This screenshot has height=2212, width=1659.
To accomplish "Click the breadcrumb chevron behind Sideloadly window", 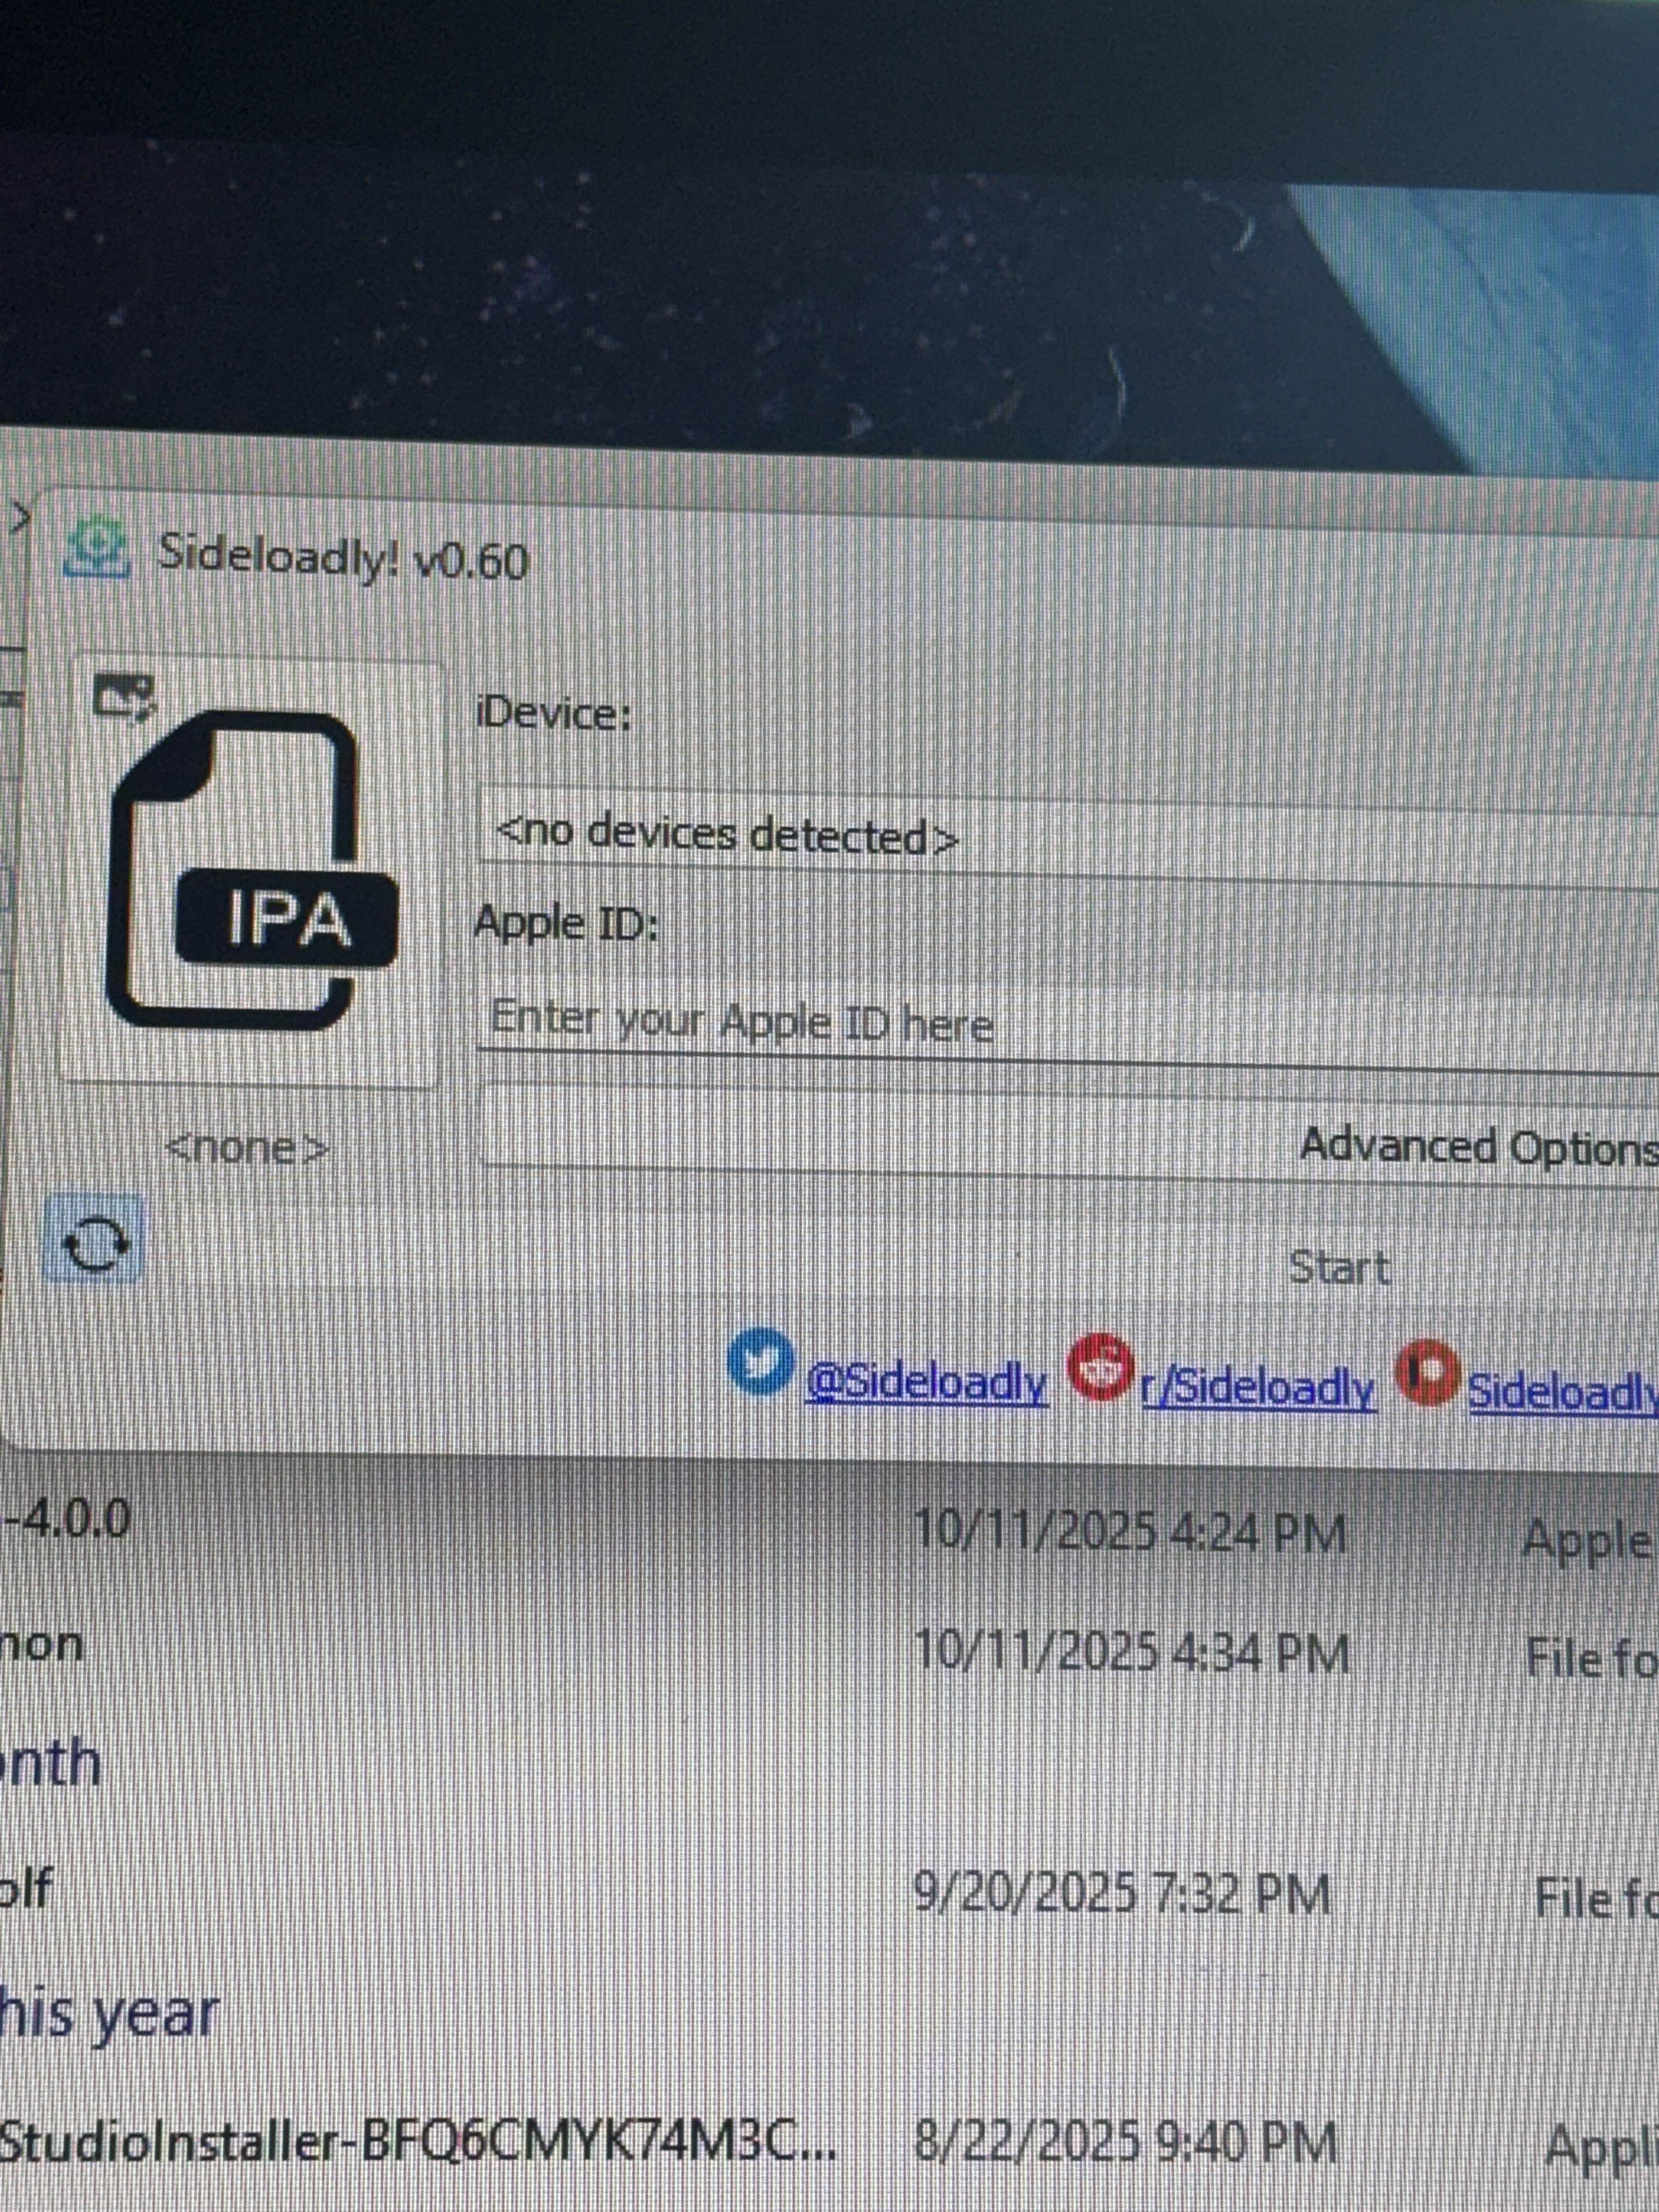I will point(21,518).
